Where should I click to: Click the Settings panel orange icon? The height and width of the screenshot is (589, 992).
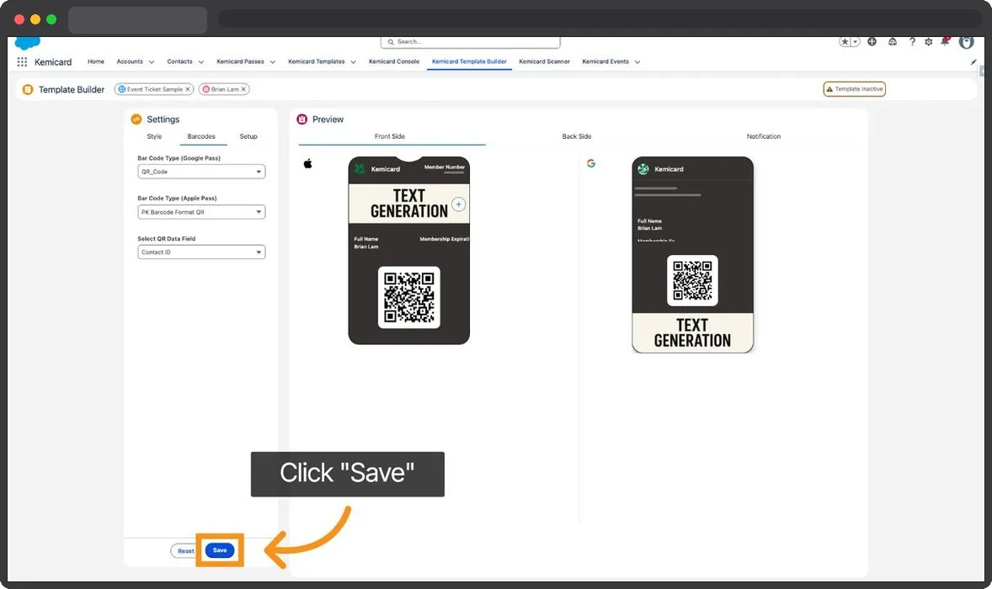point(136,119)
